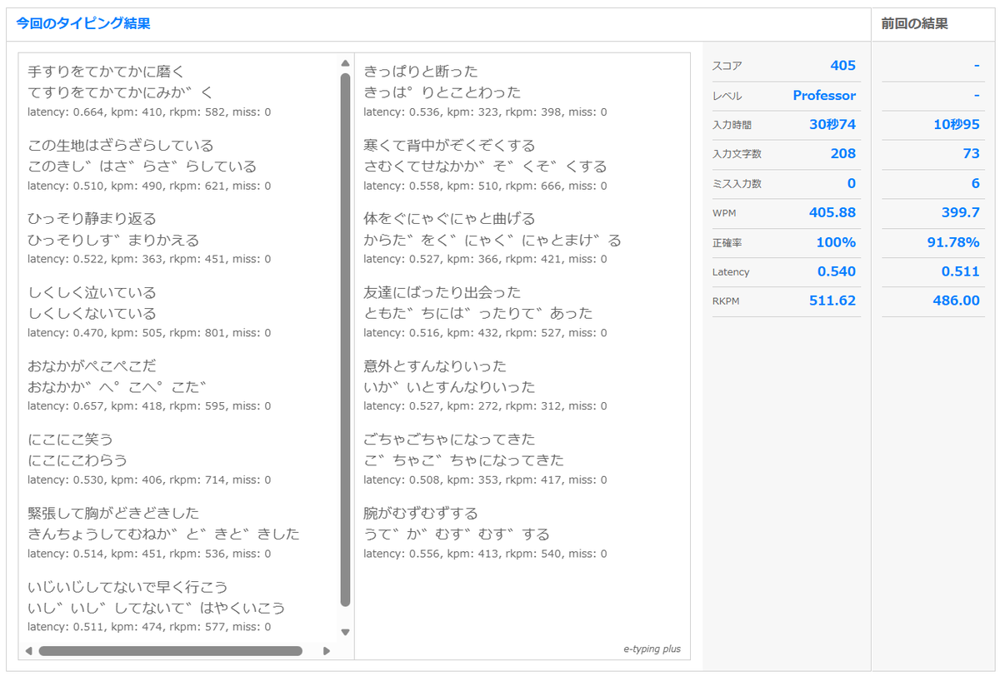Click the phrase いじいじしてないで早く行こう

[127, 587]
